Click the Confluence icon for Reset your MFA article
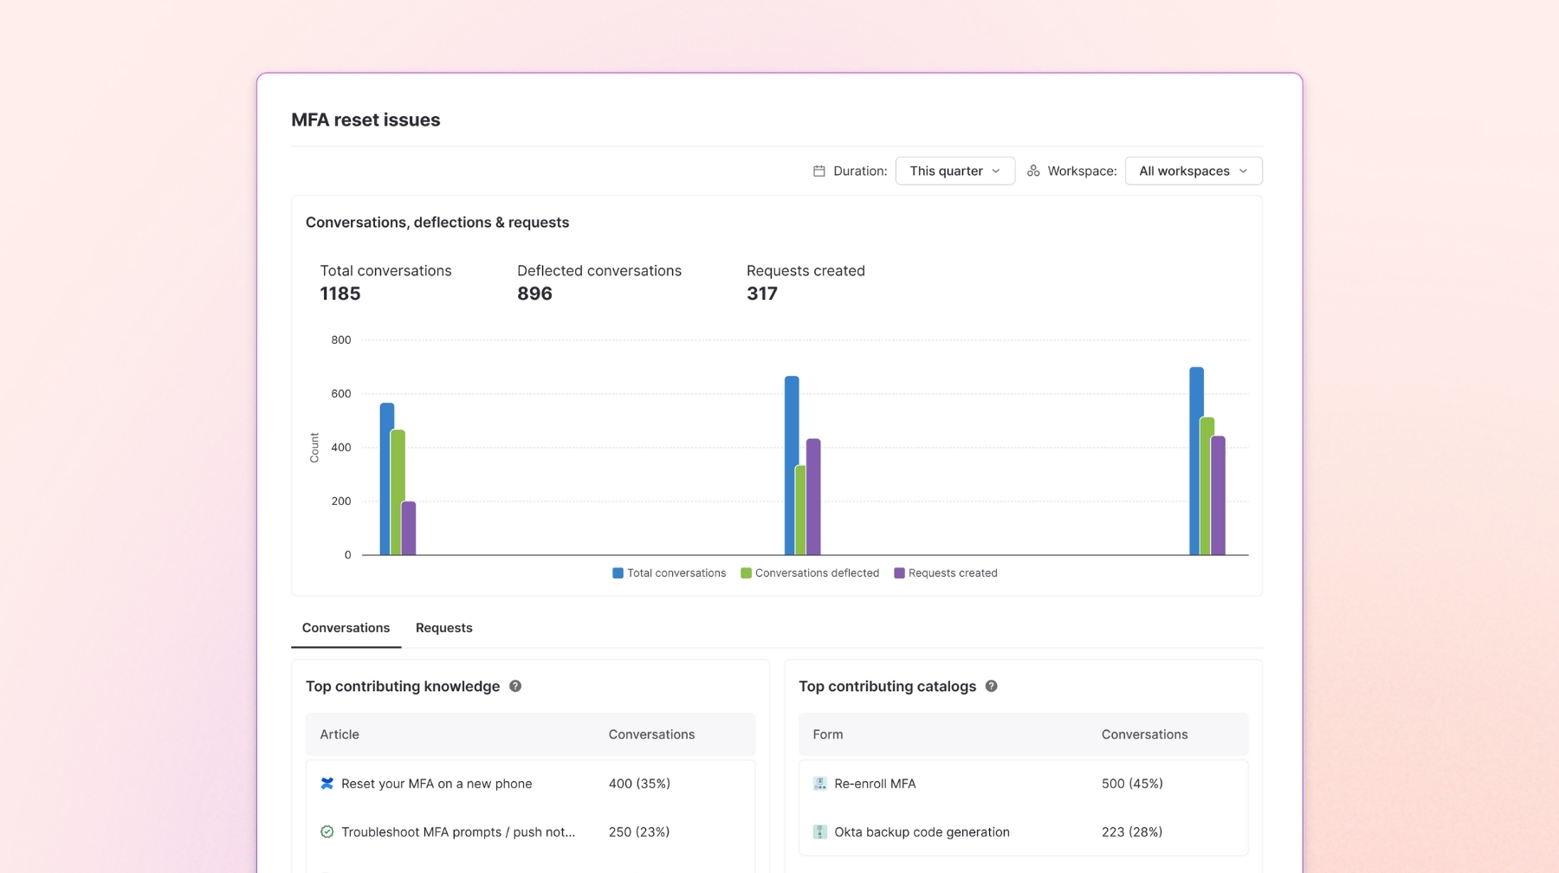This screenshot has height=873, width=1559. point(327,783)
